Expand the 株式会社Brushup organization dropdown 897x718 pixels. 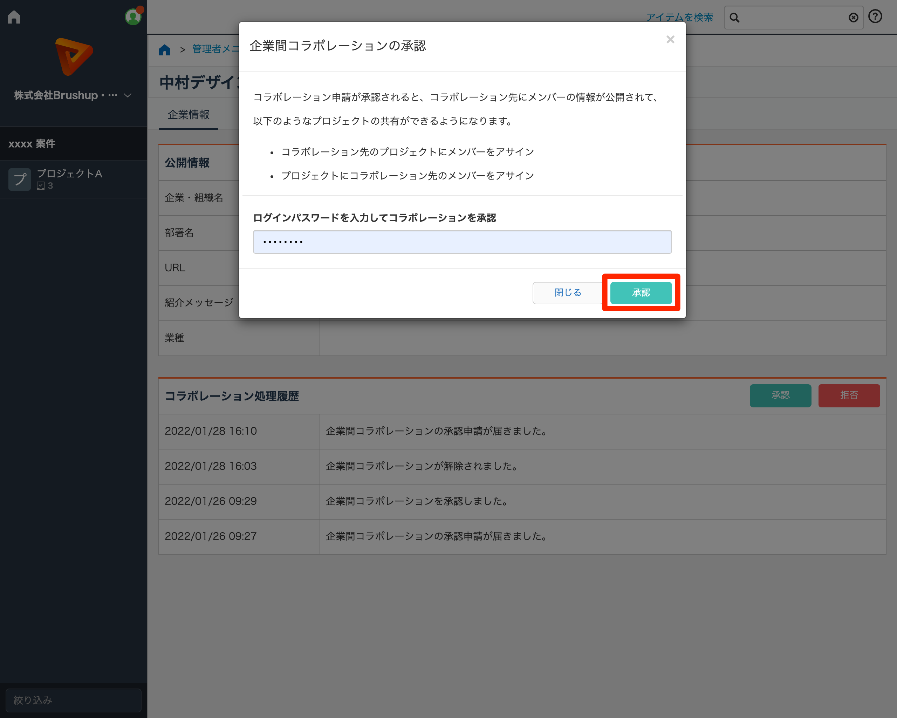click(128, 95)
